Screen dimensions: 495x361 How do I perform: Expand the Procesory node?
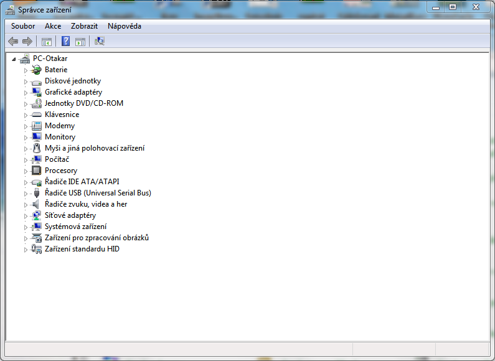(x=26, y=171)
